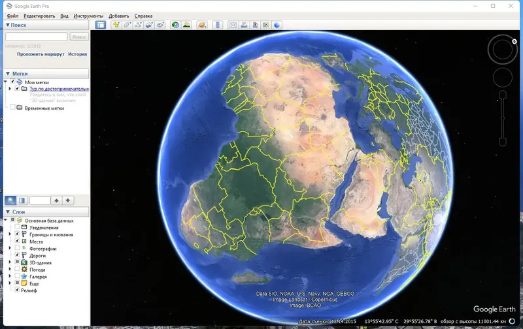Click the Look joystick navigation ring

click(502, 50)
